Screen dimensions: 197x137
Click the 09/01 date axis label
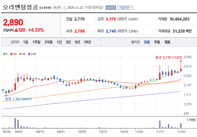tap(19, 132)
